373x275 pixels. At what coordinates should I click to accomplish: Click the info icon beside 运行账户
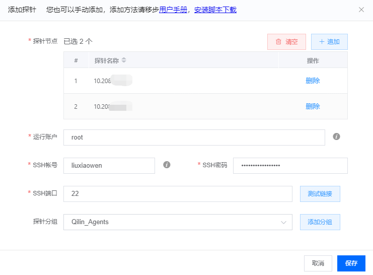336,136
